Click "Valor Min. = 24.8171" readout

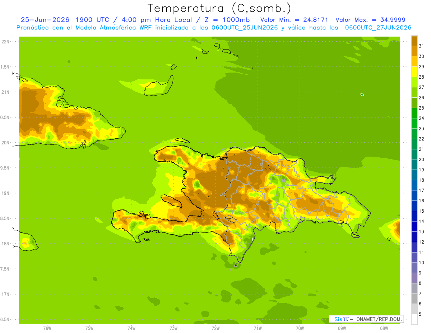[x=294, y=20]
